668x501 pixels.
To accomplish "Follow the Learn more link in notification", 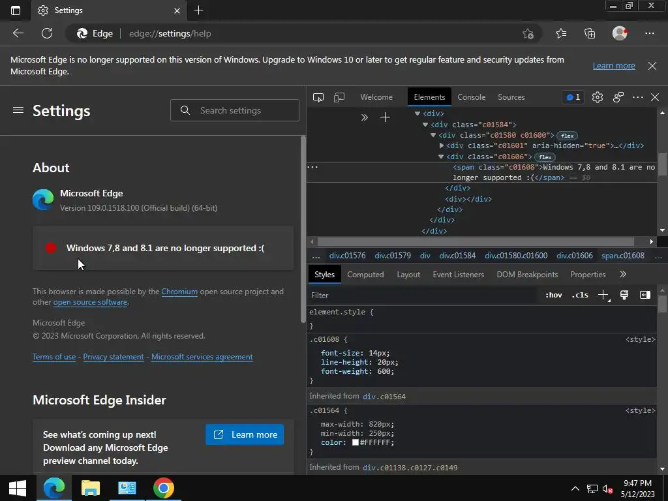I will pos(614,66).
